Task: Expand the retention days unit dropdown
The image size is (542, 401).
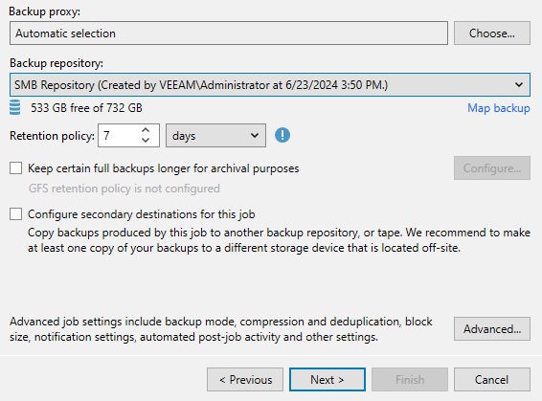Action: pyautogui.click(x=215, y=135)
